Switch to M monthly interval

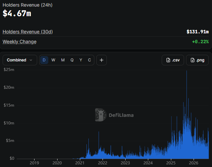tap(63, 60)
